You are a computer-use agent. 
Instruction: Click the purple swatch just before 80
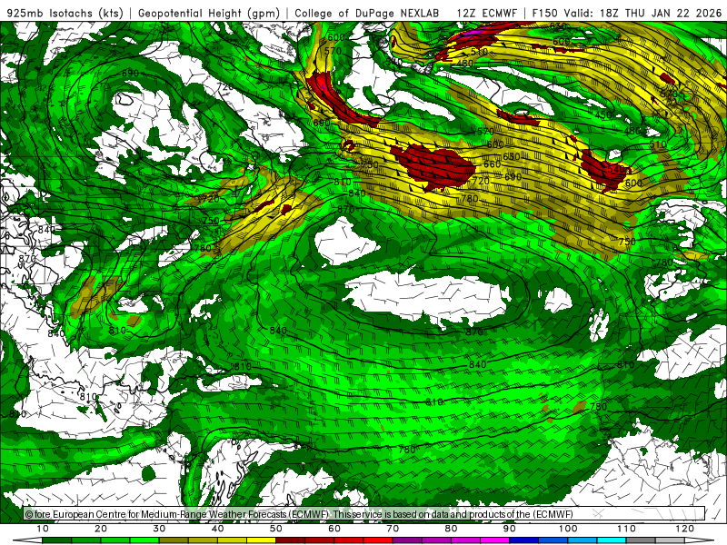coord(436,540)
